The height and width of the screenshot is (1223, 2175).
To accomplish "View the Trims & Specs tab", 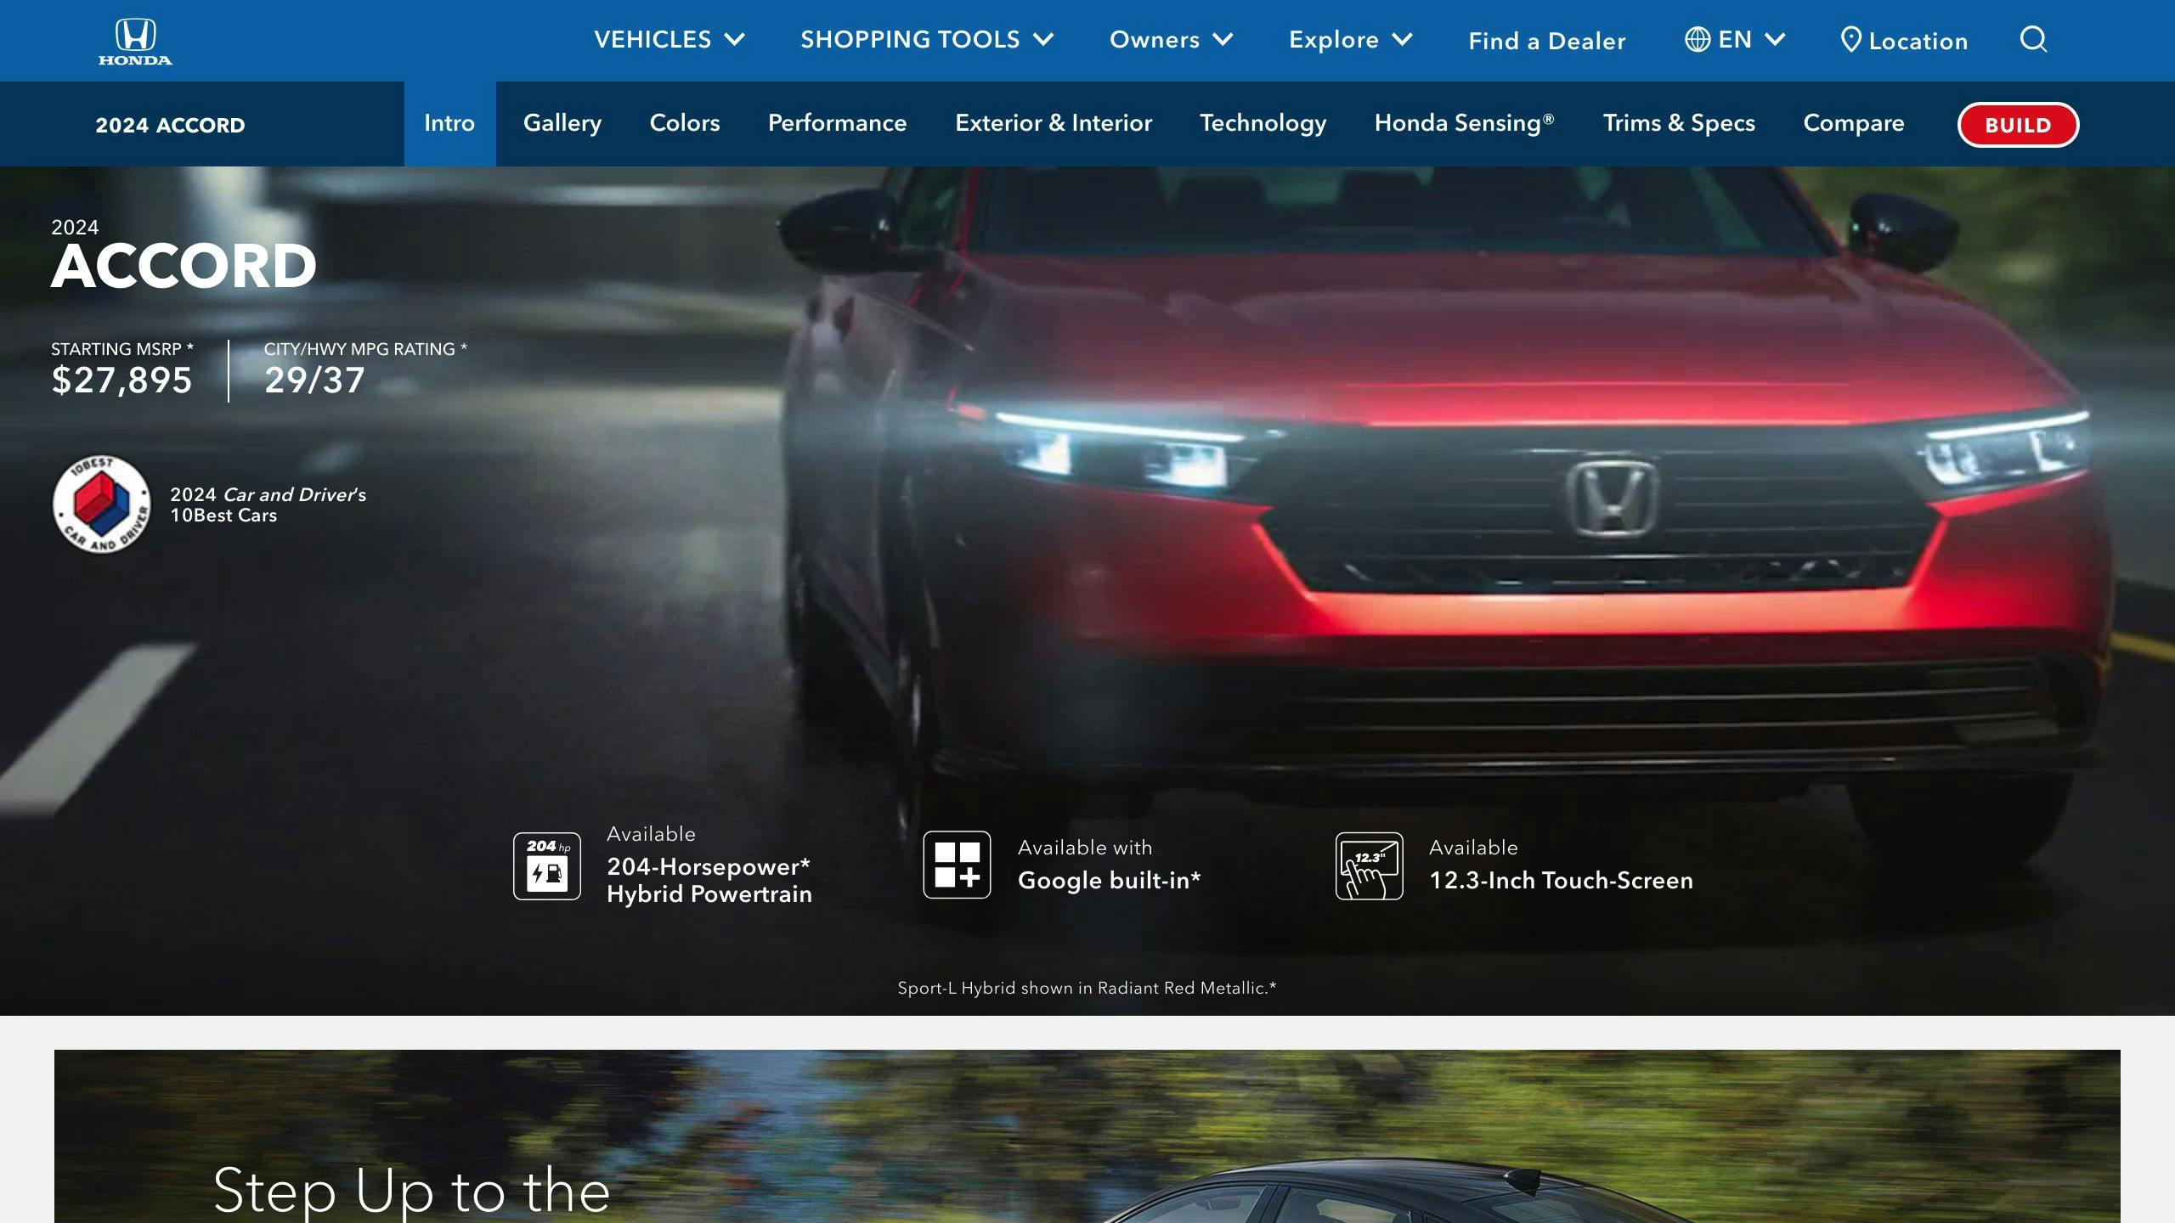I will pos(1679,123).
